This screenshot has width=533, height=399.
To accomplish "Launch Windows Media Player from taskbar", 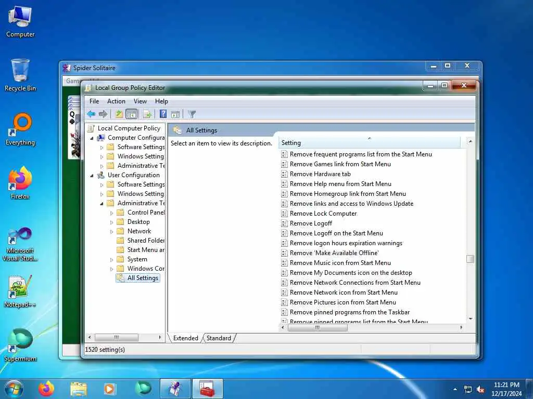I will pos(109,389).
